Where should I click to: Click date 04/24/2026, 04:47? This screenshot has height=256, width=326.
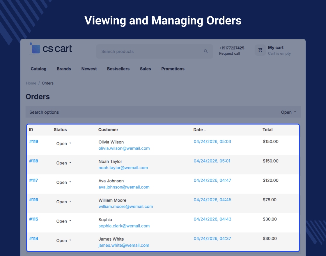pos(212,180)
